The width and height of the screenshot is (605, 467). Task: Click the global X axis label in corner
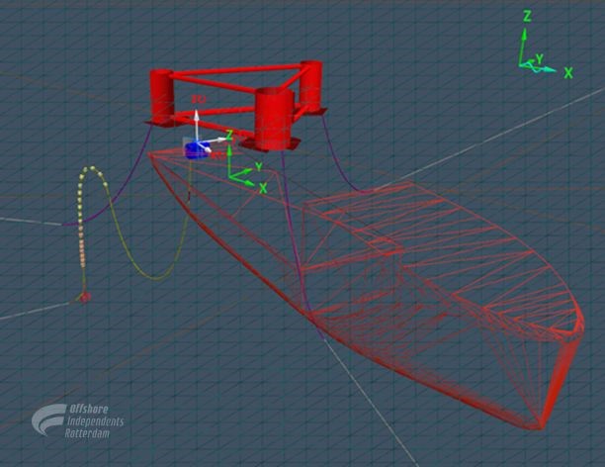(568, 73)
